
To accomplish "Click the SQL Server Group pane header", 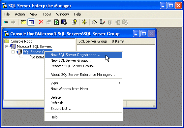I will pos(93,41).
